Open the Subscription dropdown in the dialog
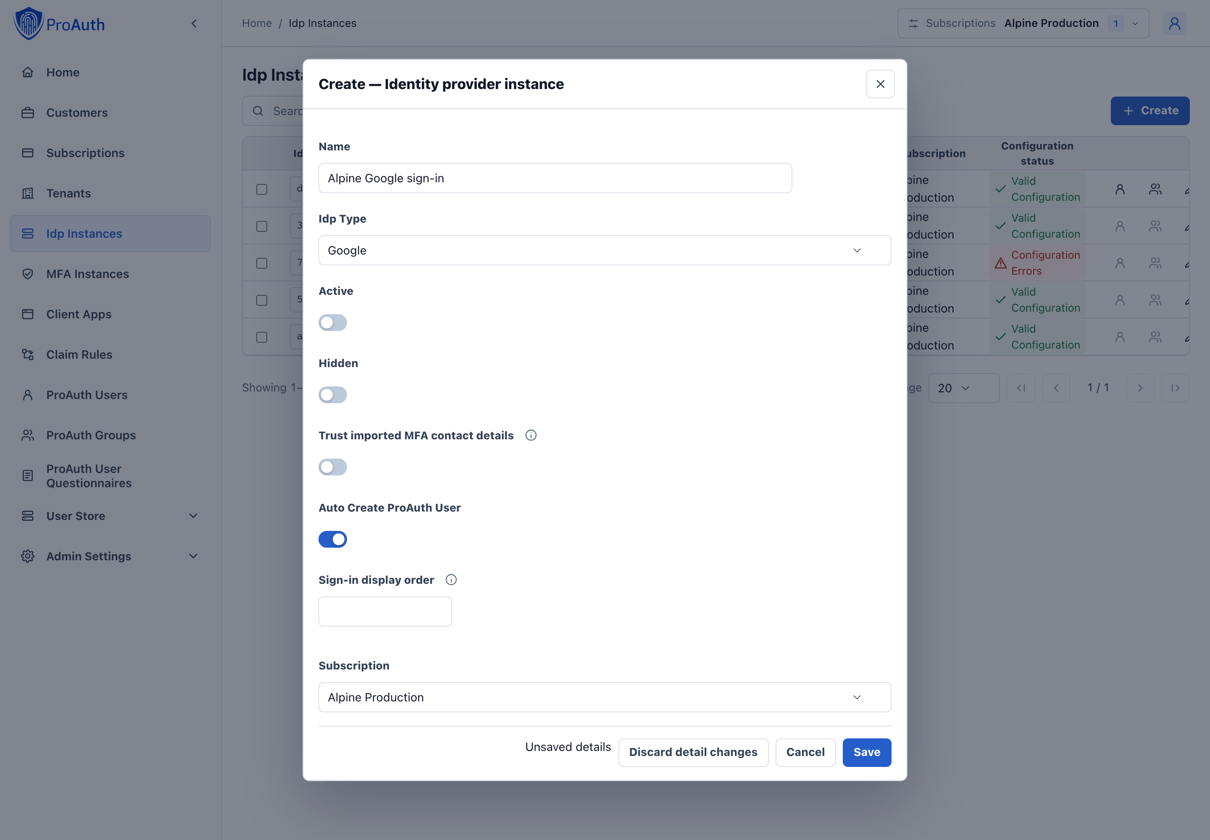 coord(605,697)
